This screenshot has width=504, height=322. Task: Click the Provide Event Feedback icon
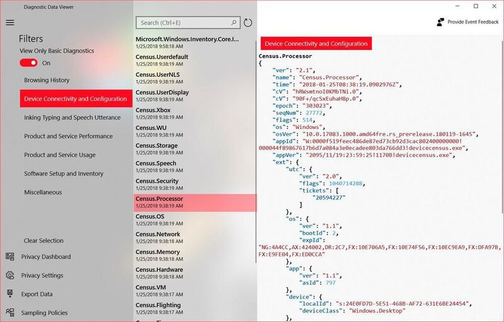pyautogui.click(x=440, y=22)
